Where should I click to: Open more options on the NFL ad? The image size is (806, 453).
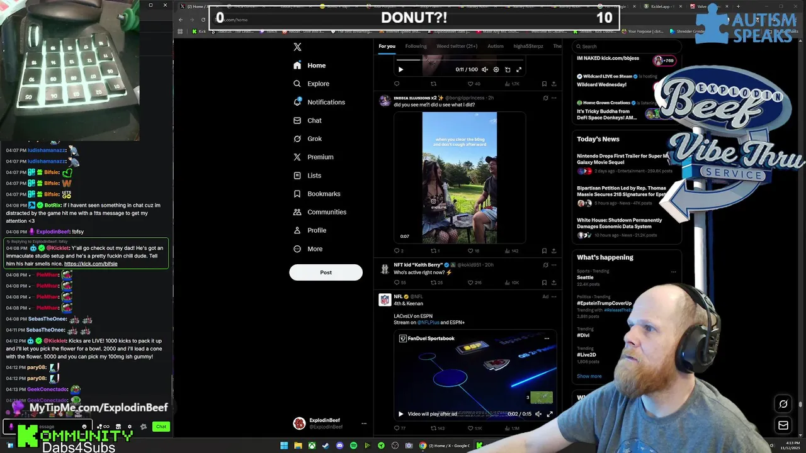[x=553, y=296]
